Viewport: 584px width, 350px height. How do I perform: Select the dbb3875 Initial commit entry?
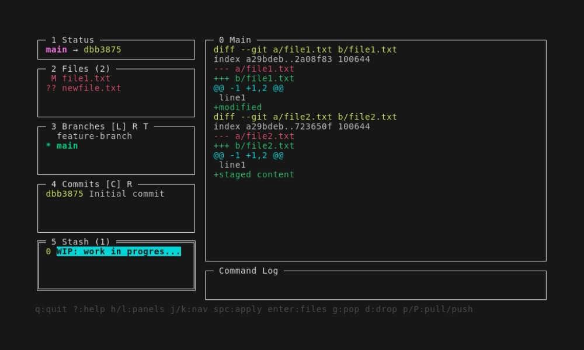pyautogui.click(x=105, y=194)
